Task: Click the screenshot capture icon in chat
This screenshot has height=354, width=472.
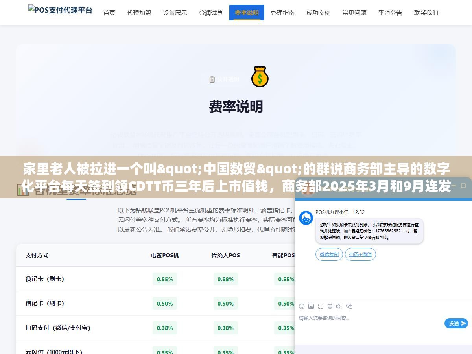Action: click(321, 306)
